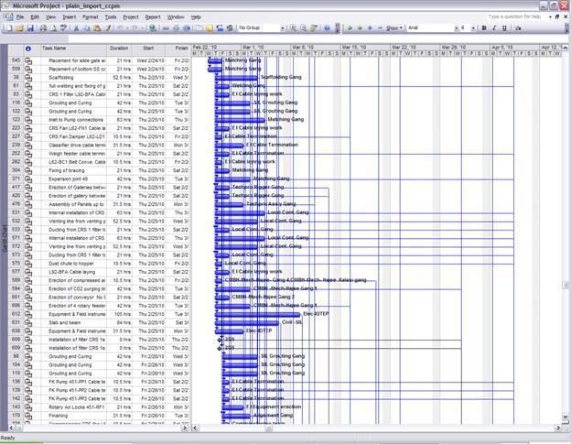
Task: Click the Outdent green arrow icon
Action: click(349, 28)
